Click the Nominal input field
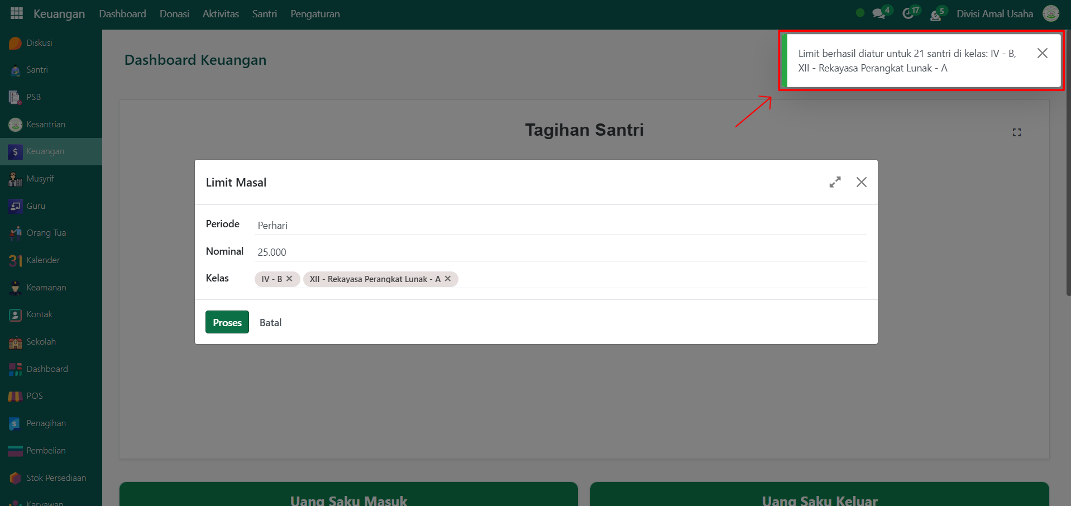 click(x=561, y=252)
